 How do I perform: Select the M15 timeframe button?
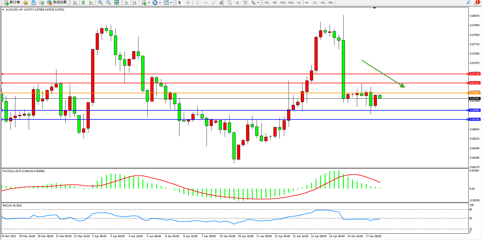tap(283, 3)
